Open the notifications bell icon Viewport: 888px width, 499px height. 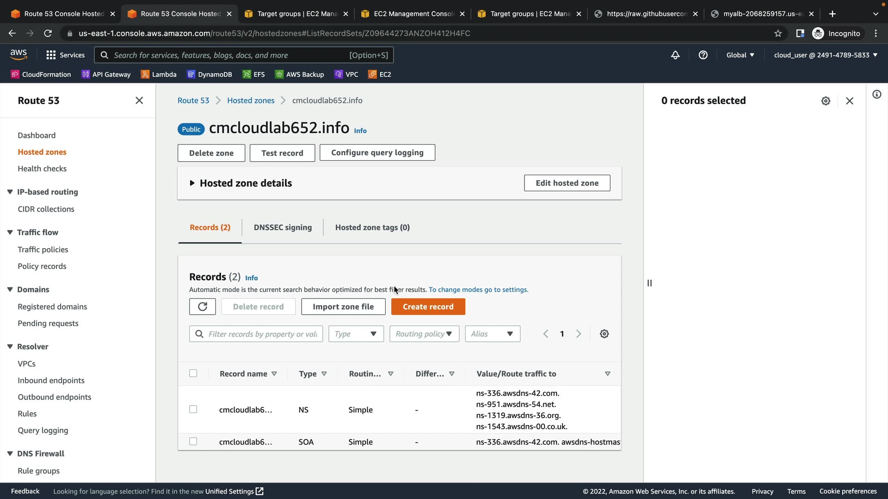coord(675,55)
